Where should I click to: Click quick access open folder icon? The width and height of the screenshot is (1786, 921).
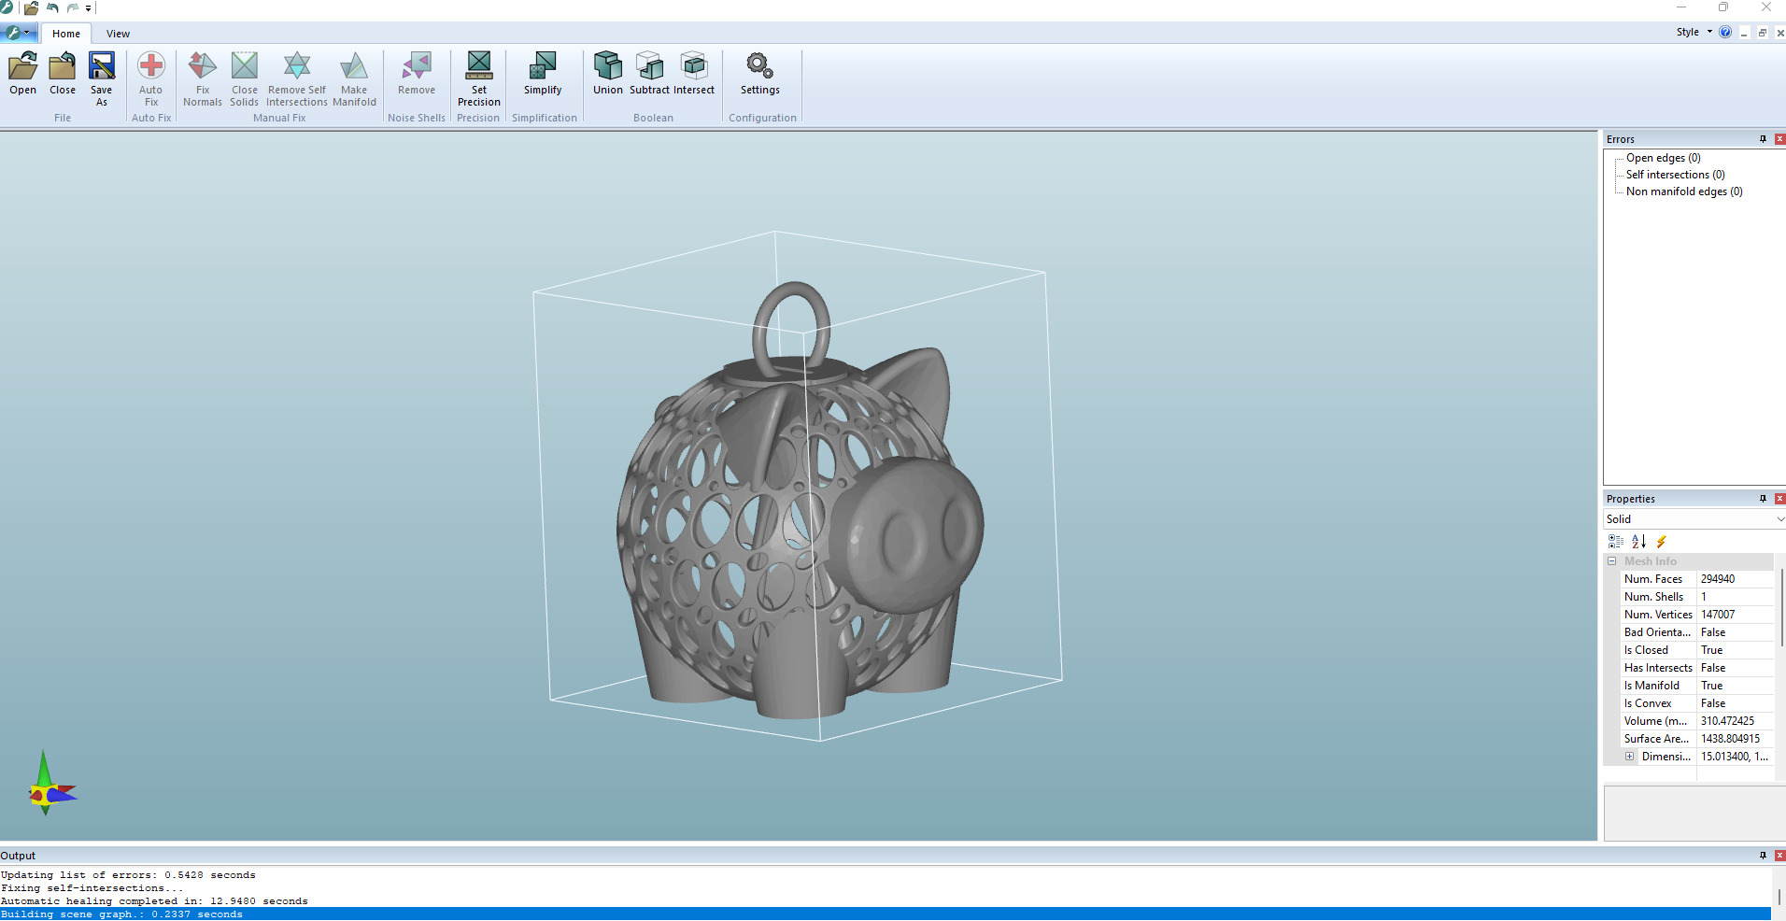(31, 7)
